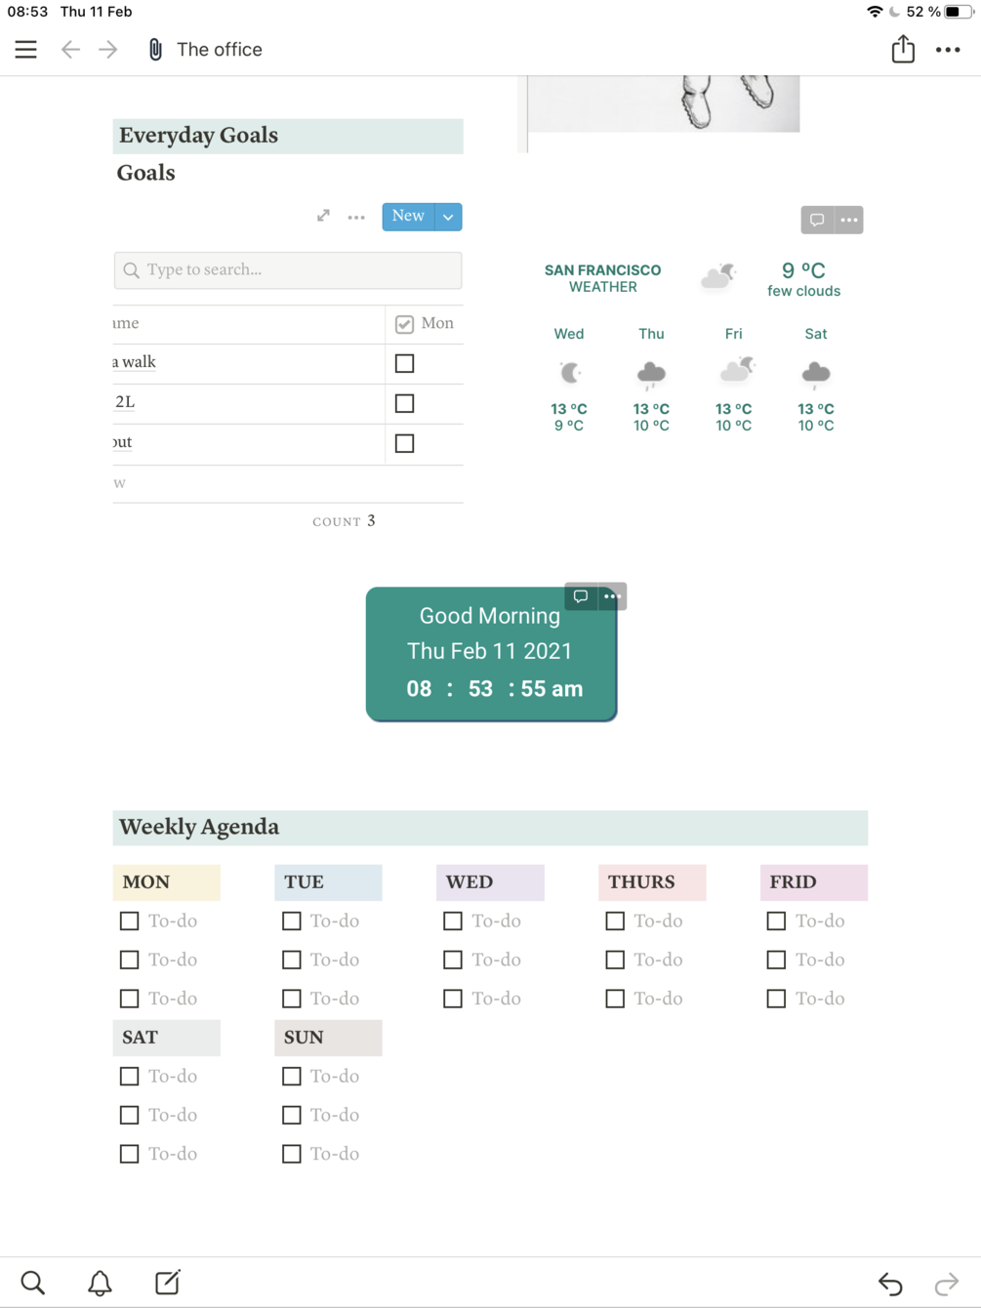Open the search magnifier in bottom bar
This screenshot has width=981, height=1308.
tap(33, 1283)
